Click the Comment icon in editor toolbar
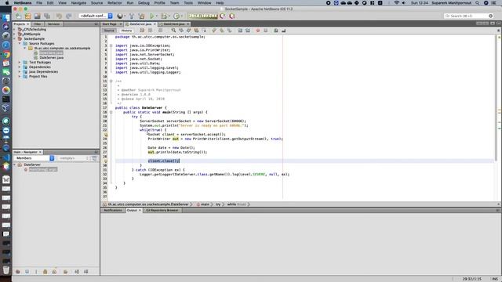The image size is (502, 282). pyautogui.click(x=275, y=31)
